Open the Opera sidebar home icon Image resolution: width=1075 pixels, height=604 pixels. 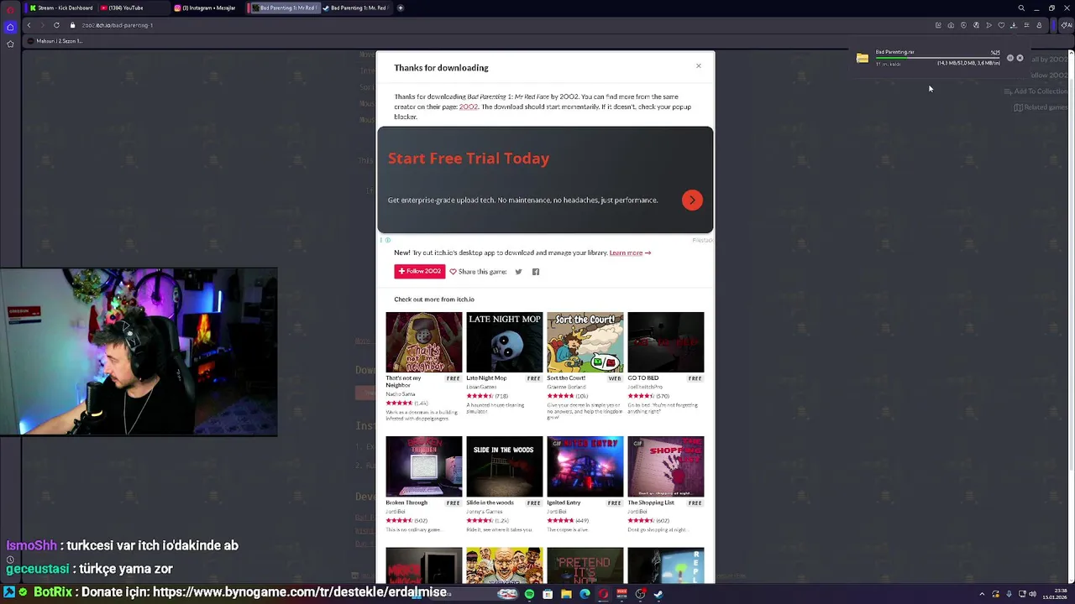[10, 27]
